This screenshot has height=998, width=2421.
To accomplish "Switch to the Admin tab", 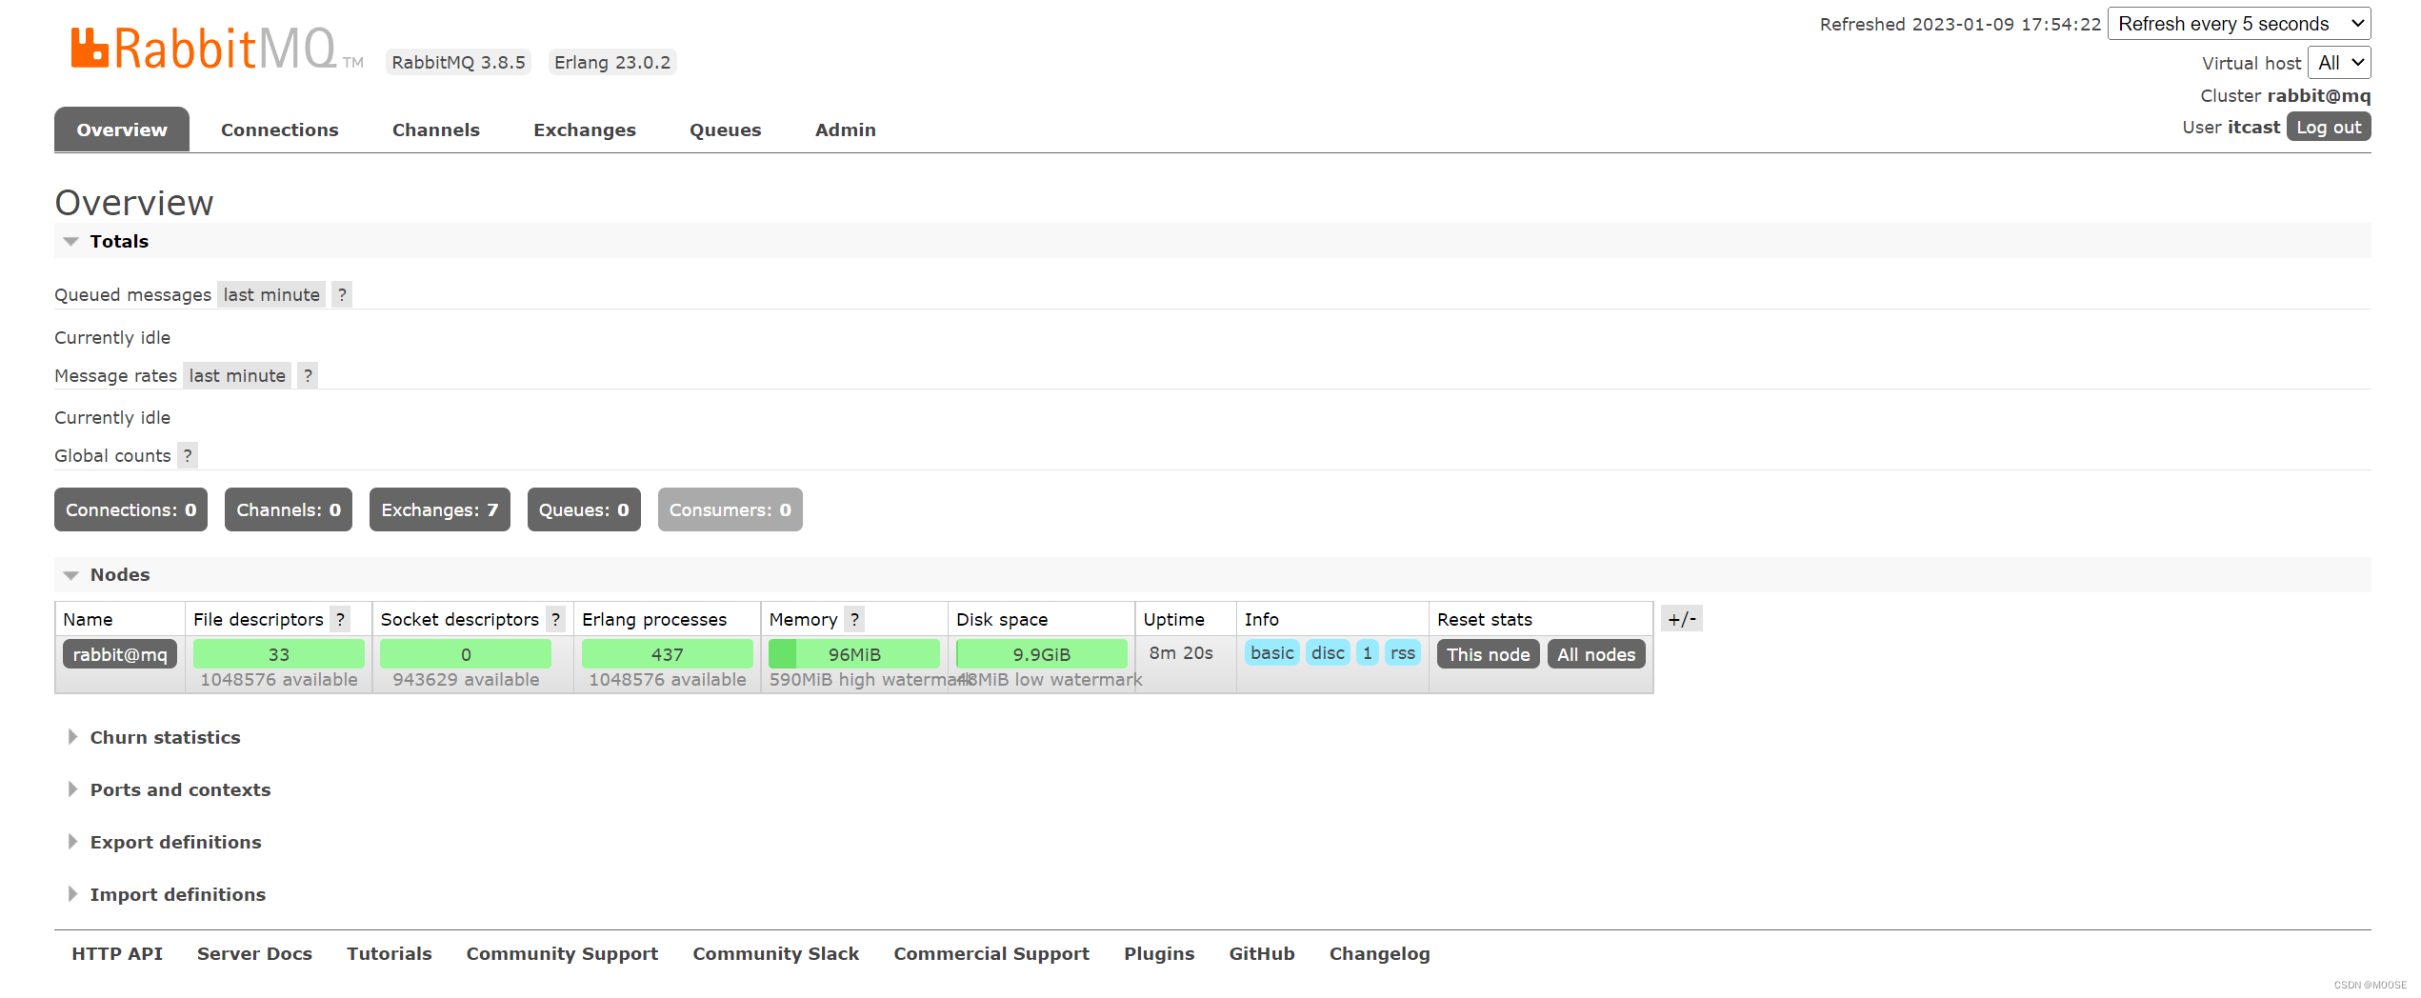I will (x=846, y=130).
